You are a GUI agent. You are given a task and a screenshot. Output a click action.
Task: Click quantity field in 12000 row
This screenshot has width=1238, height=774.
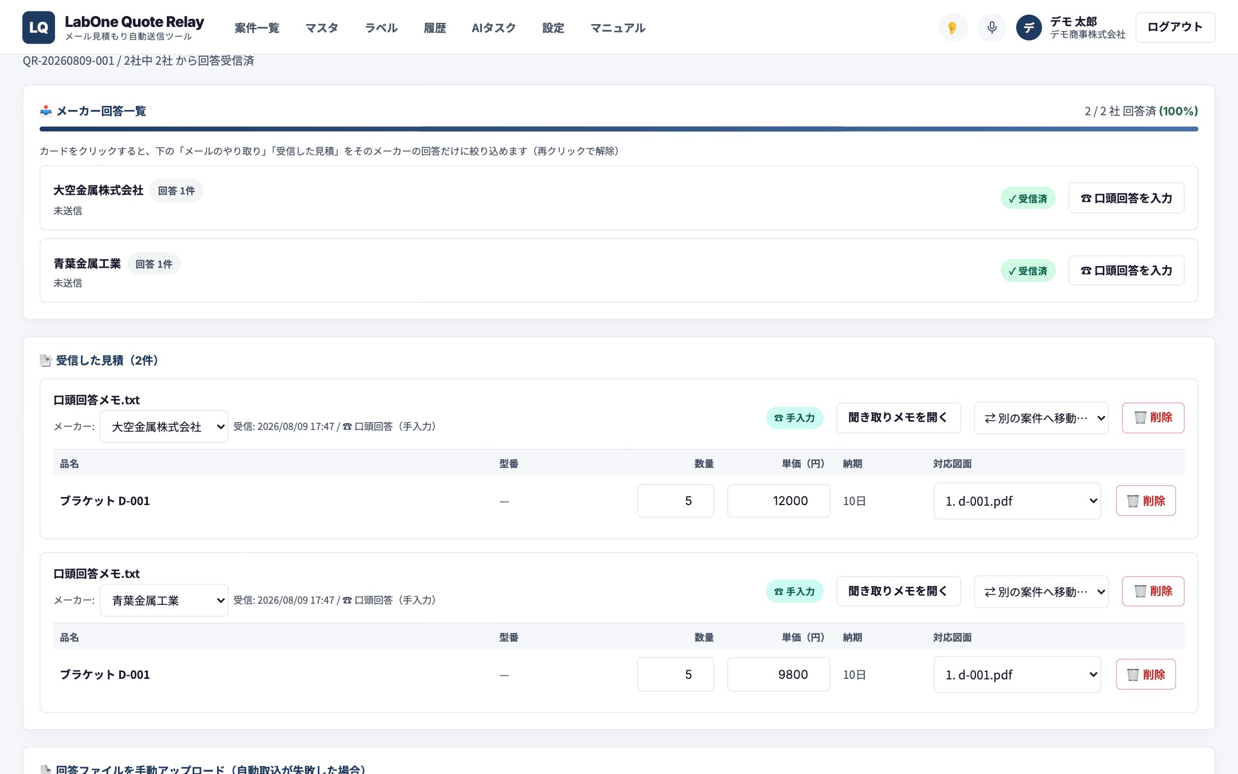click(676, 501)
